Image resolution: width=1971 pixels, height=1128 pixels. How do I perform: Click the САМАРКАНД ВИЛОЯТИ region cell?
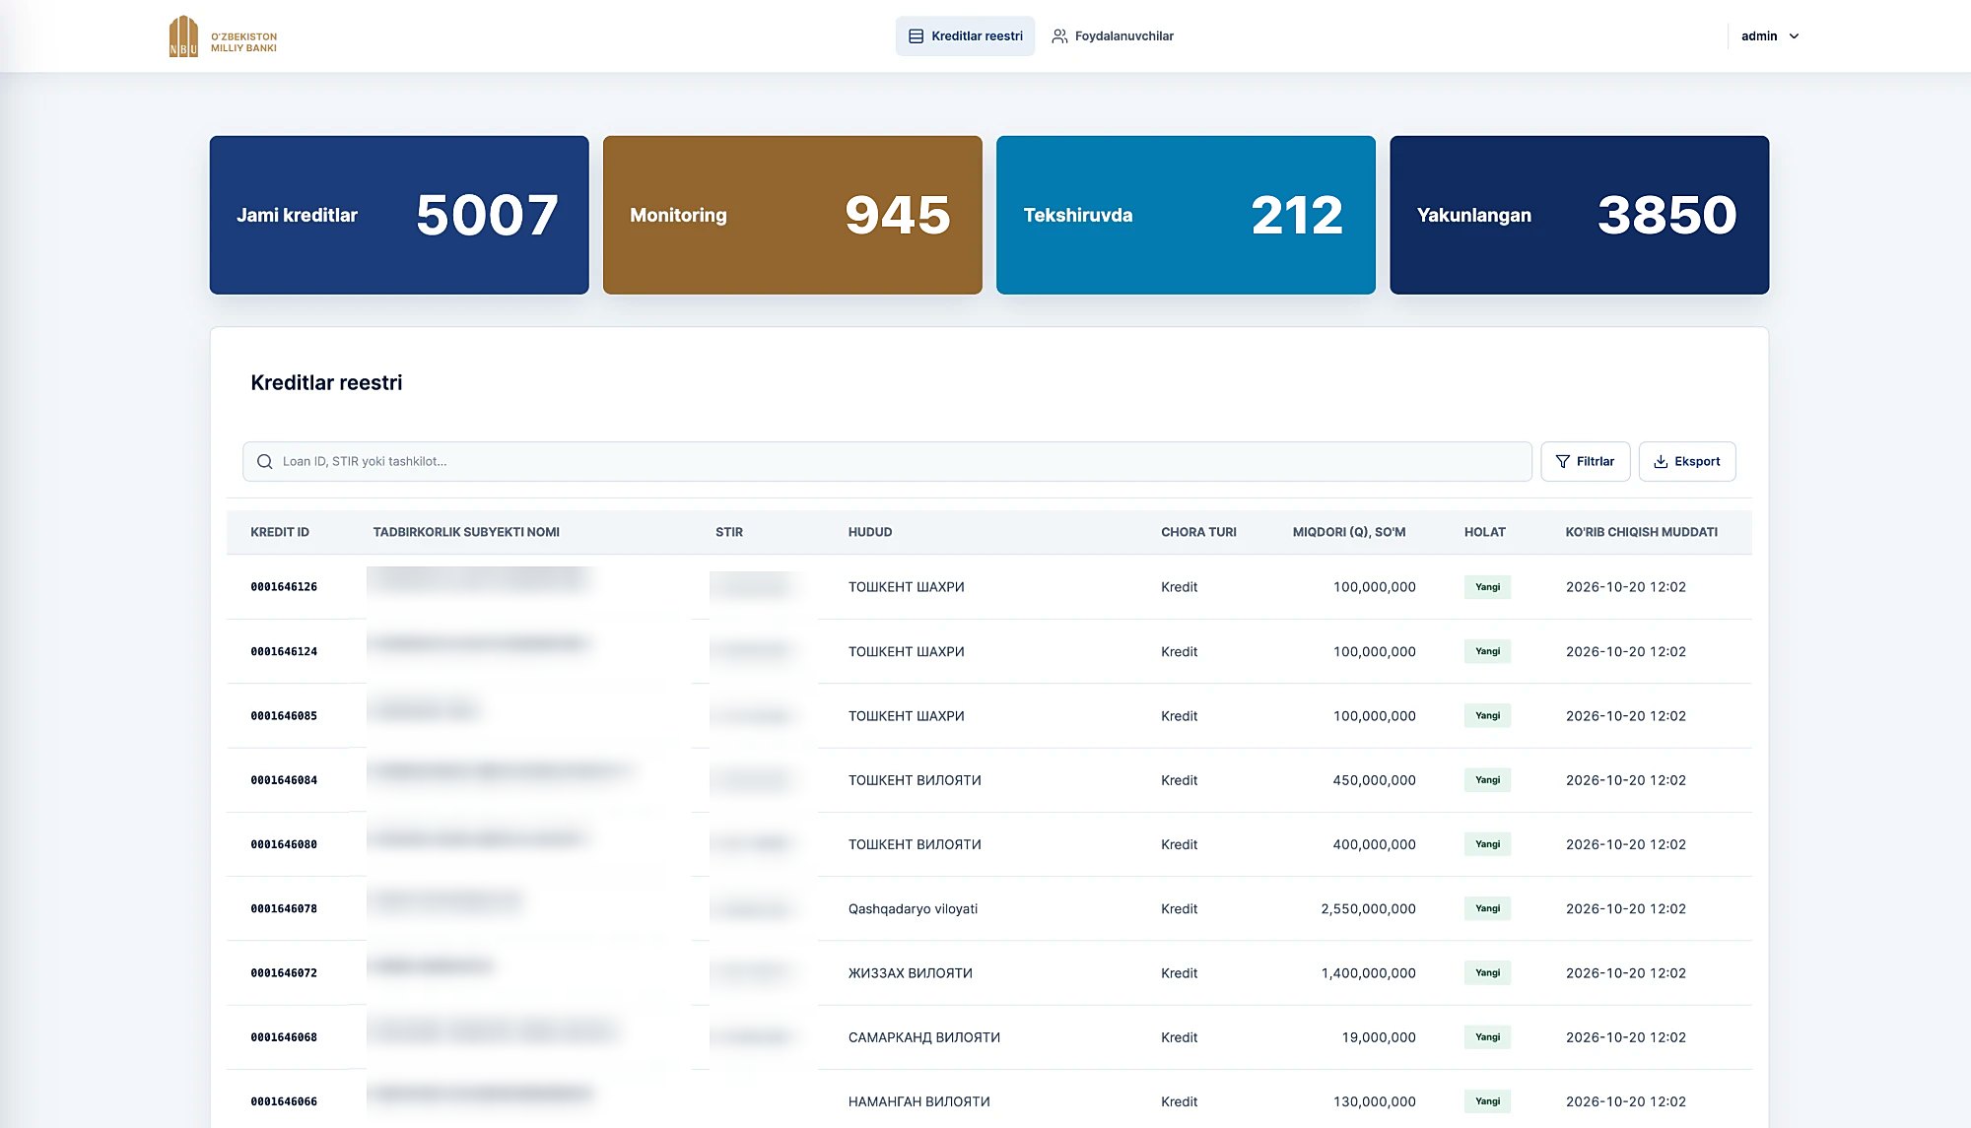924,1037
